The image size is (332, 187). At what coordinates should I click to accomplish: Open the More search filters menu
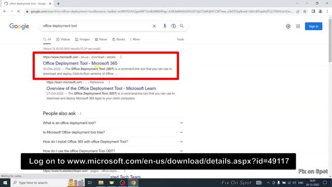point(135,39)
